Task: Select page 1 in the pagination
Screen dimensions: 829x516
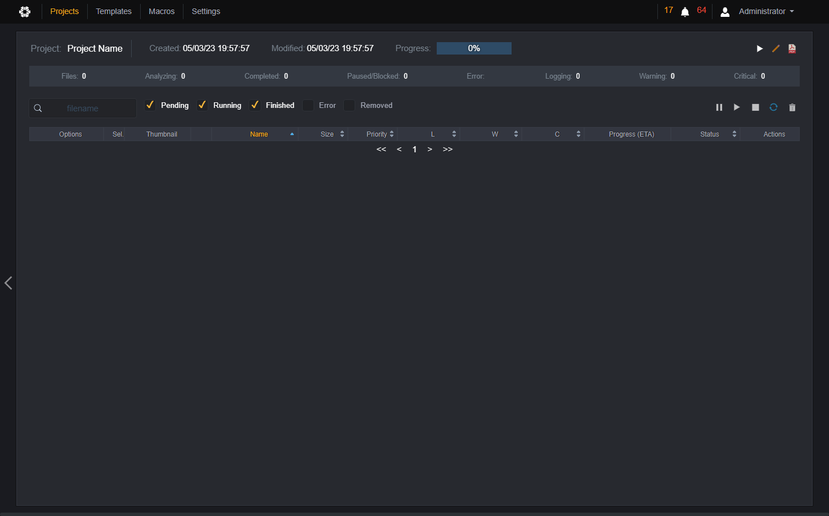Action: click(x=415, y=150)
